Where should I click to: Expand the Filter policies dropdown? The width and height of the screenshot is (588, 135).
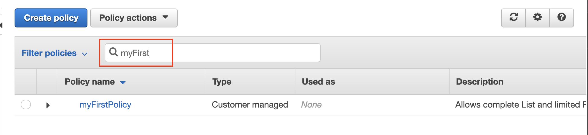coord(55,53)
